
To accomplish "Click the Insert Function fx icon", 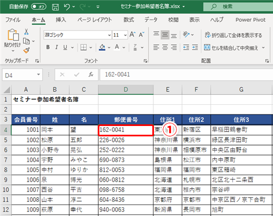I will coord(91,75).
